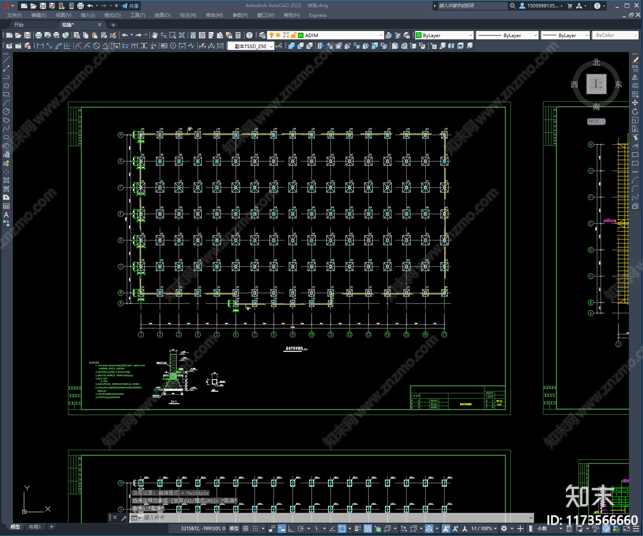Click the Plot printer icon in standard toolbar
Image resolution: width=643 pixels, height=536 pixels.
[39, 35]
